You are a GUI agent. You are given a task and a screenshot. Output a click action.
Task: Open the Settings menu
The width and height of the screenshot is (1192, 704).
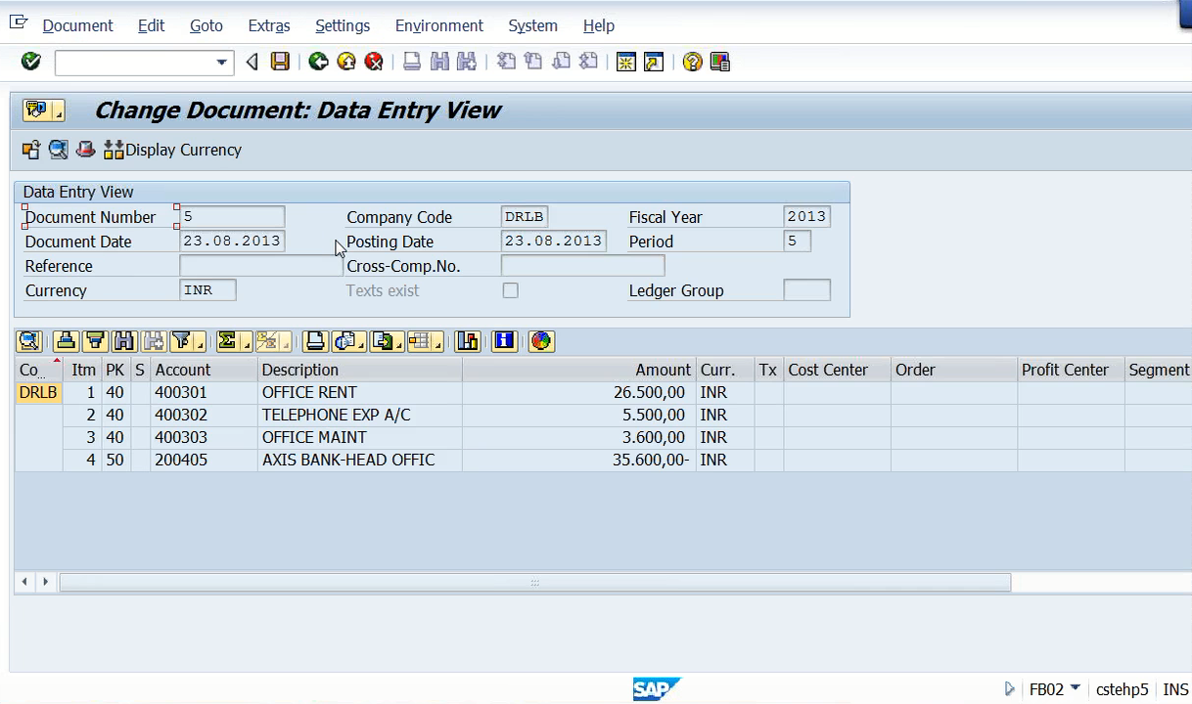[x=343, y=25]
